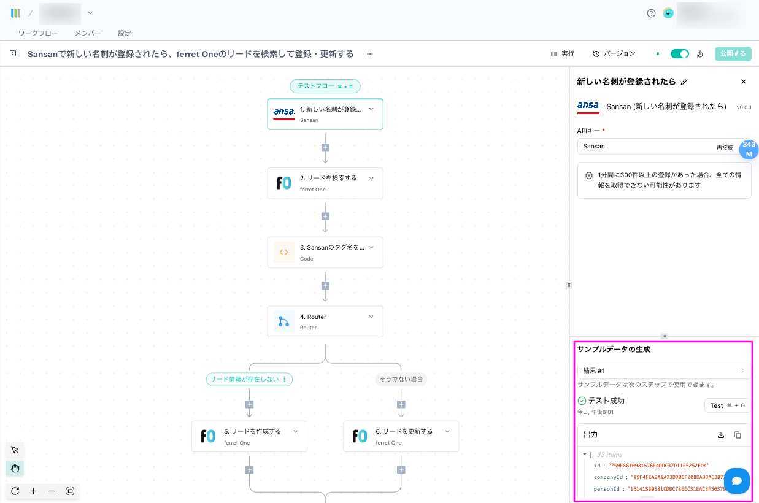Click the zoom out minus icon
The image size is (759, 503).
tap(52, 491)
